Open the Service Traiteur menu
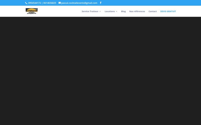This screenshot has height=125, width=201. pos(90,11)
